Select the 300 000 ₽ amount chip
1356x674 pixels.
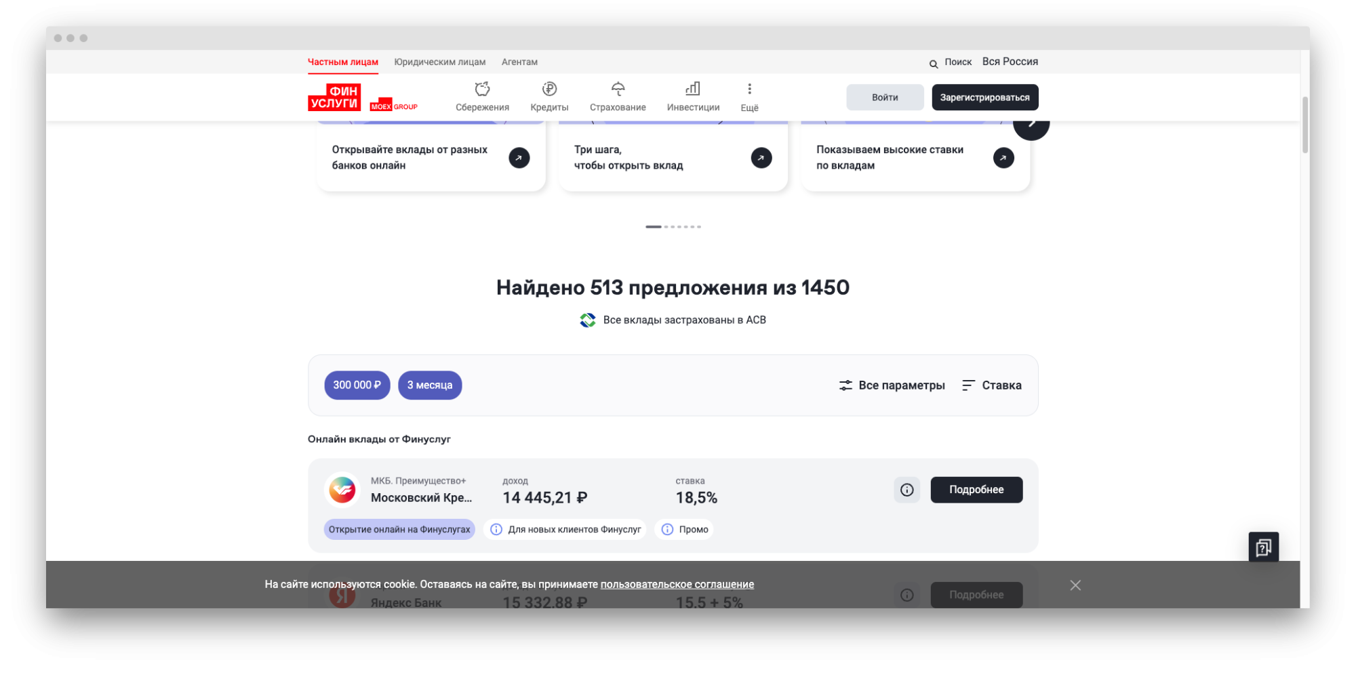pyautogui.click(x=357, y=385)
